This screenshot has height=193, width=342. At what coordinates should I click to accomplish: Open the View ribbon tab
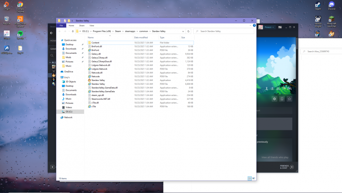[x=92, y=26]
